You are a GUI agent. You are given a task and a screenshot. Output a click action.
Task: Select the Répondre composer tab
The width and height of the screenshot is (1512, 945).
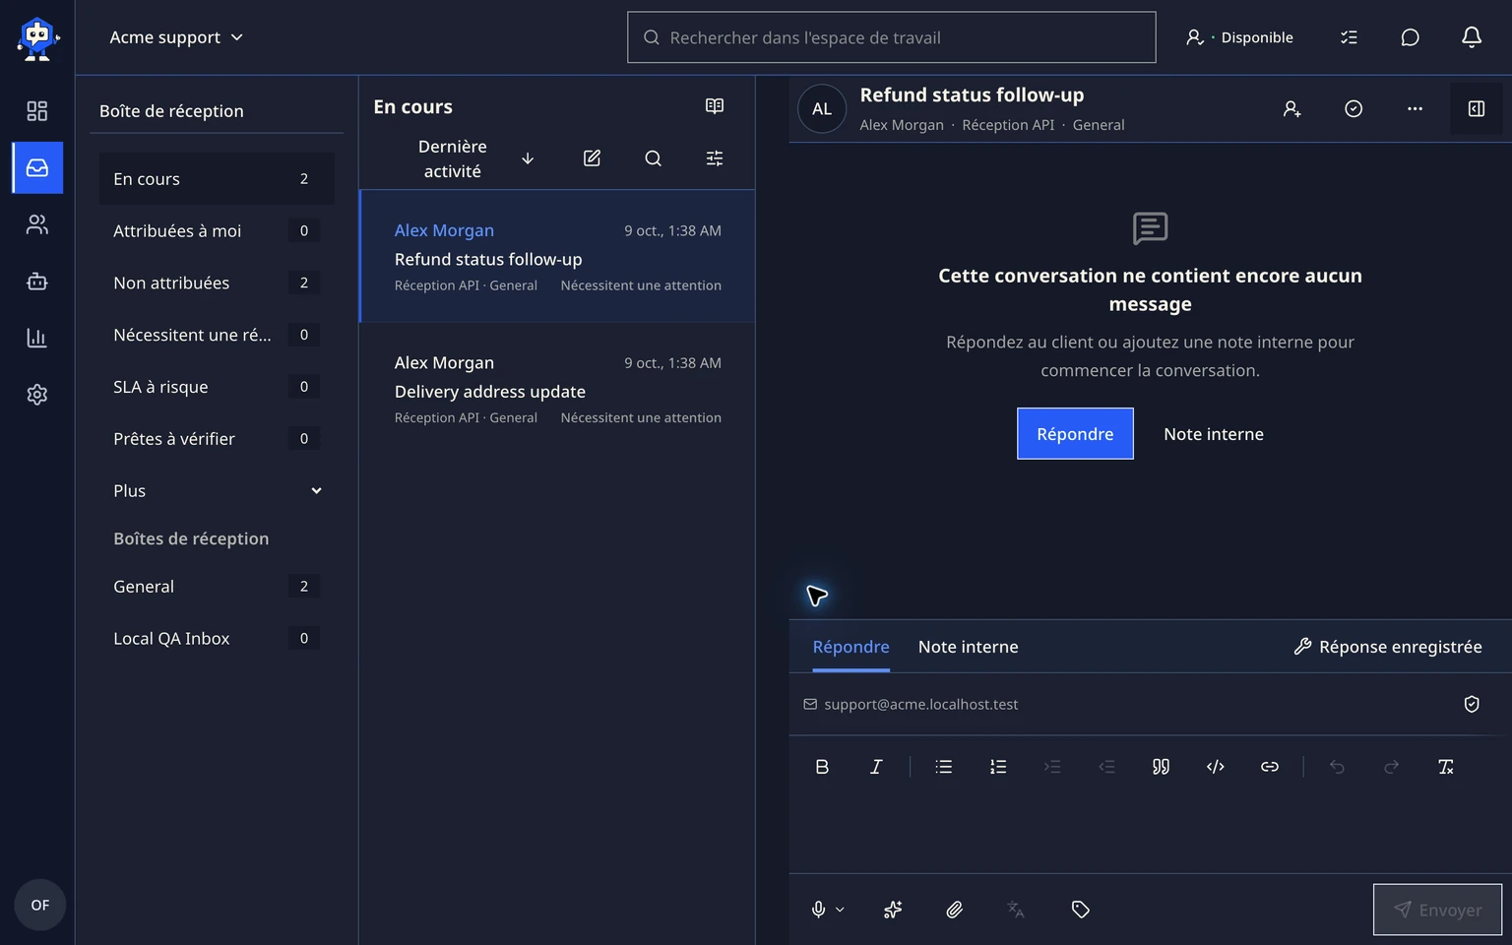[850, 647]
